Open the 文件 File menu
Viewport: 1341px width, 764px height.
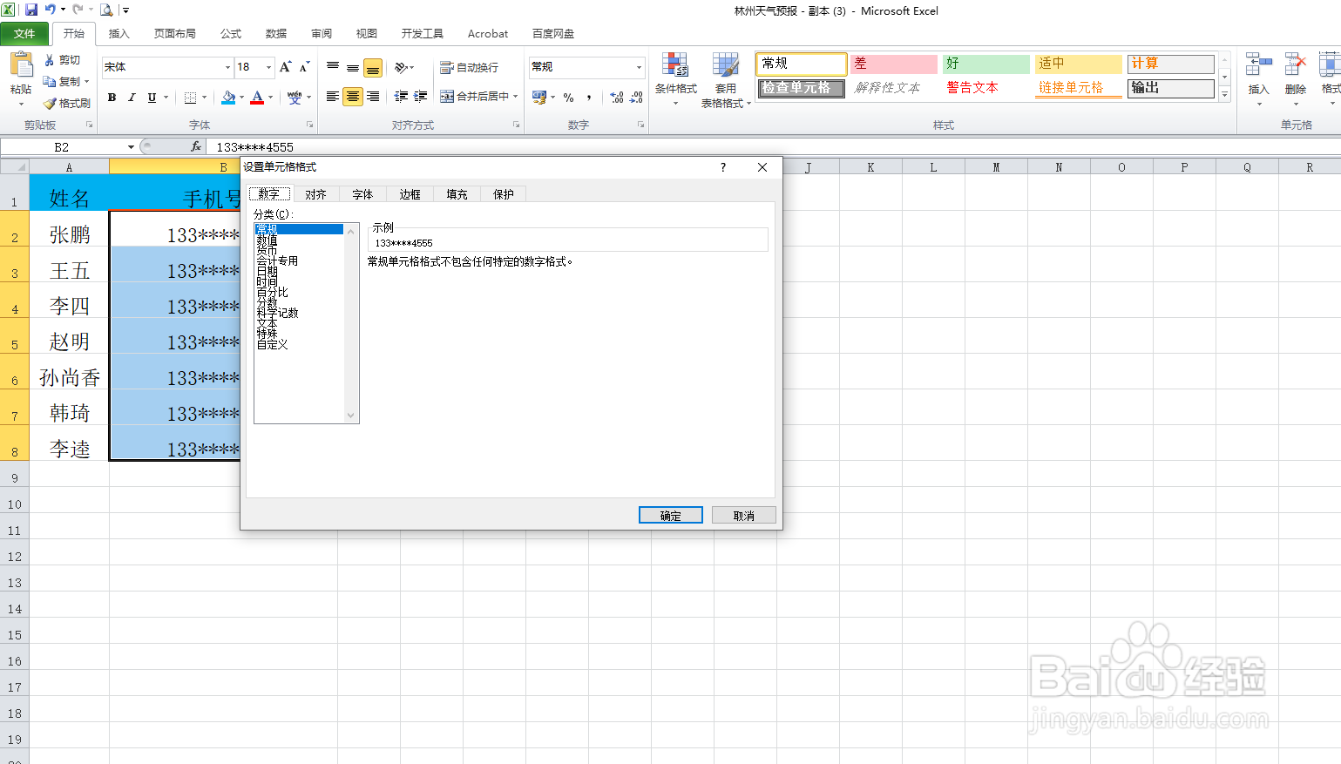click(x=24, y=33)
